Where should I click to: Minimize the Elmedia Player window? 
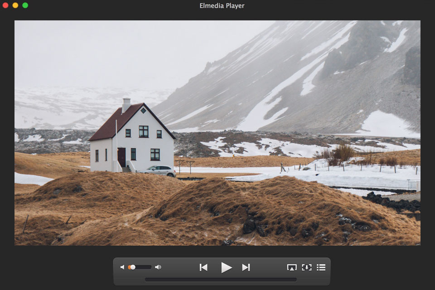click(x=15, y=5)
